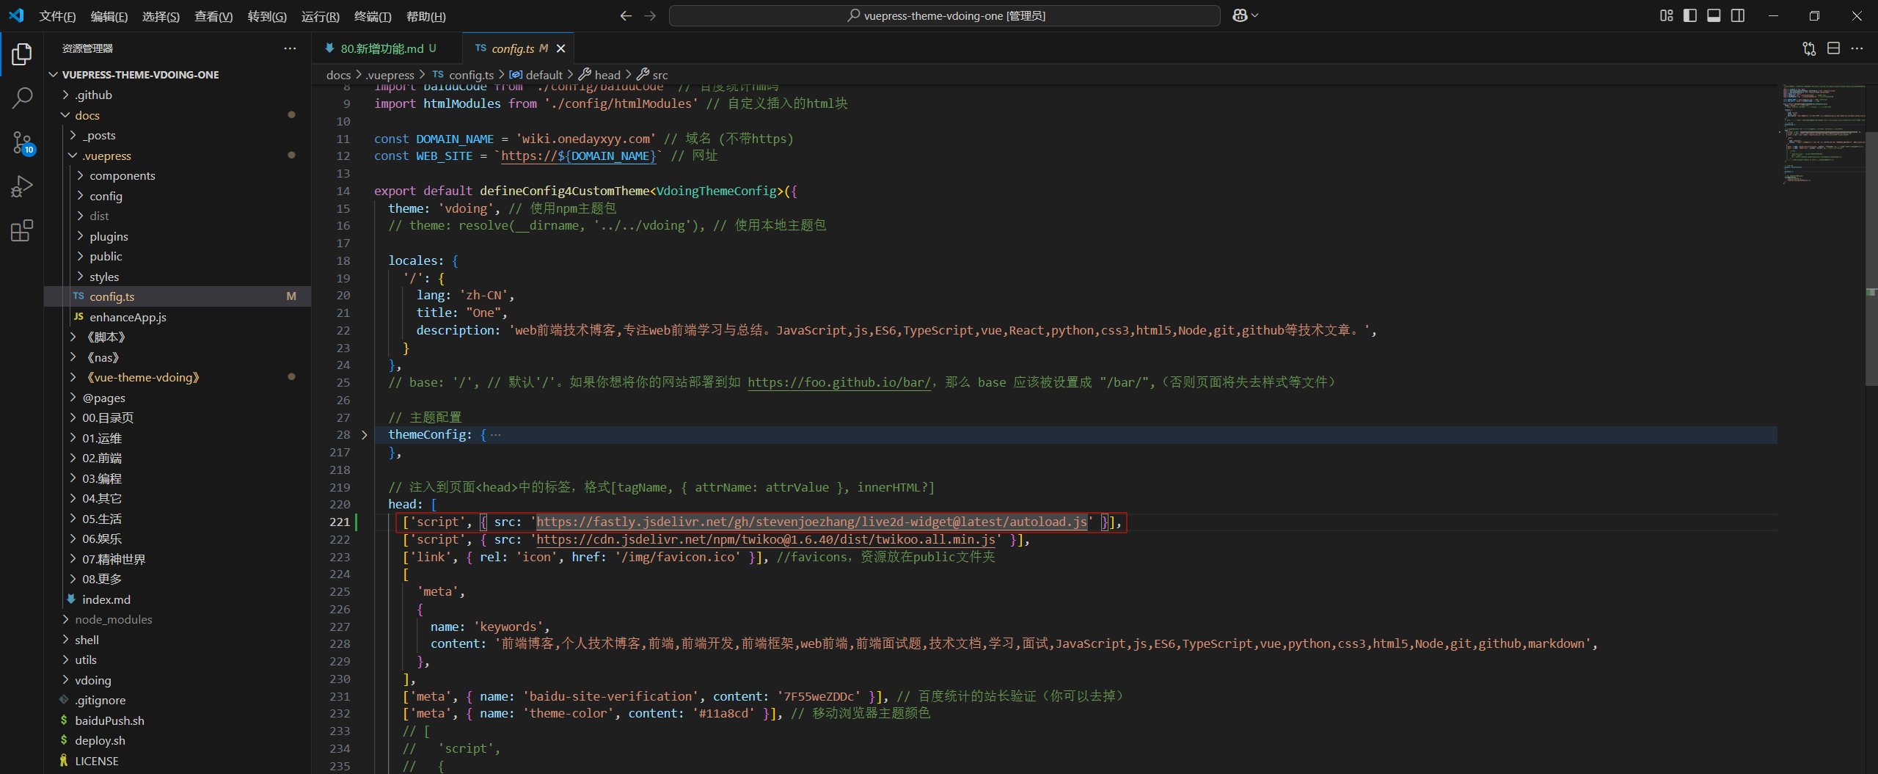The width and height of the screenshot is (1878, 774).
Task: Unfold the collapsed themeConfig block
Action: [365, 435]
